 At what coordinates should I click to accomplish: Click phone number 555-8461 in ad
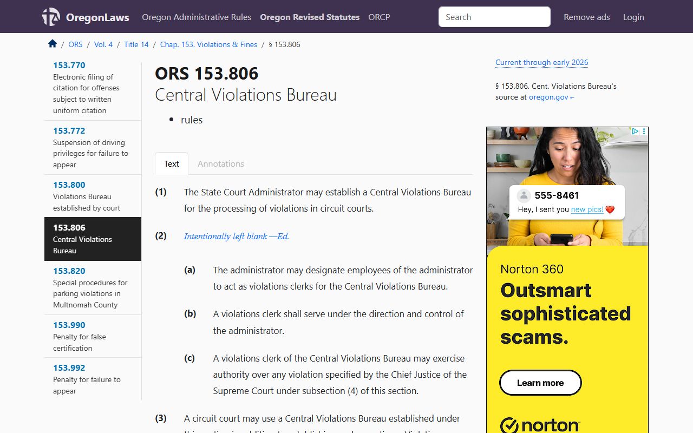click(x=557, y=195)
